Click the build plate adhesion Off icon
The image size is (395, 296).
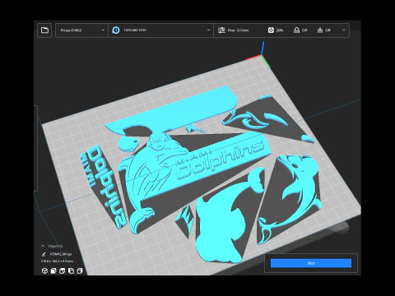320,30
